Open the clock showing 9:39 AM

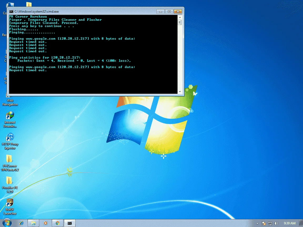point(290,223)
